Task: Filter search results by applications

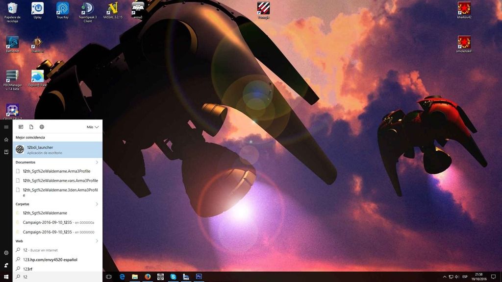Action: 21,127
